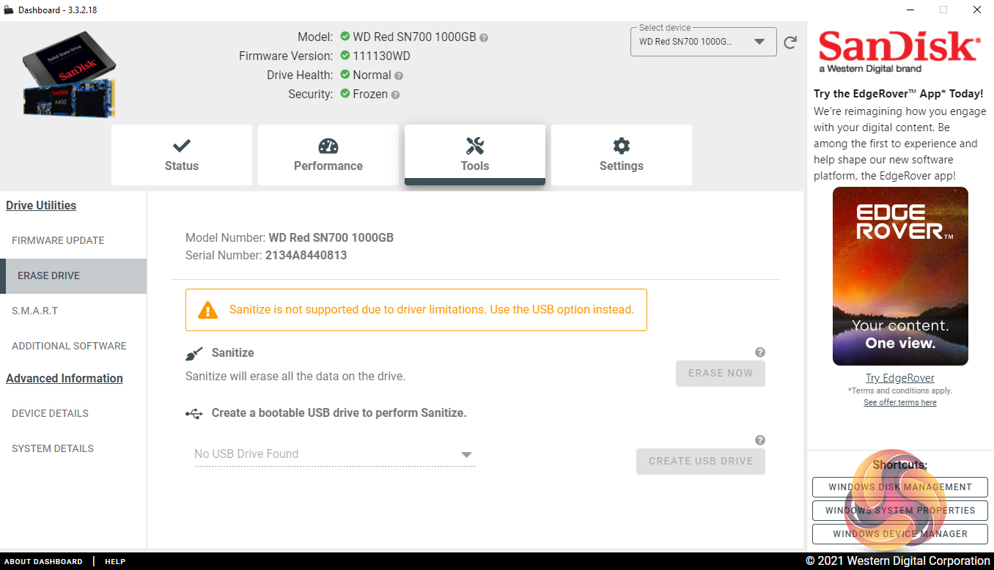Viewport: 994px width, 570px height.
Task: Open Windows Device Manager shortcut
Action: click(x=900, y=534)
